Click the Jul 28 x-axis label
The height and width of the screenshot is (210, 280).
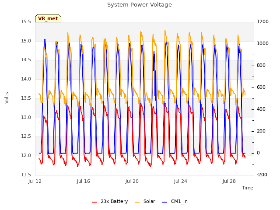click(x=229, y=181)
